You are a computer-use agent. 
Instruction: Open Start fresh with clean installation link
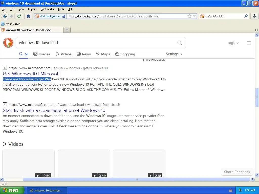[54, 110]
